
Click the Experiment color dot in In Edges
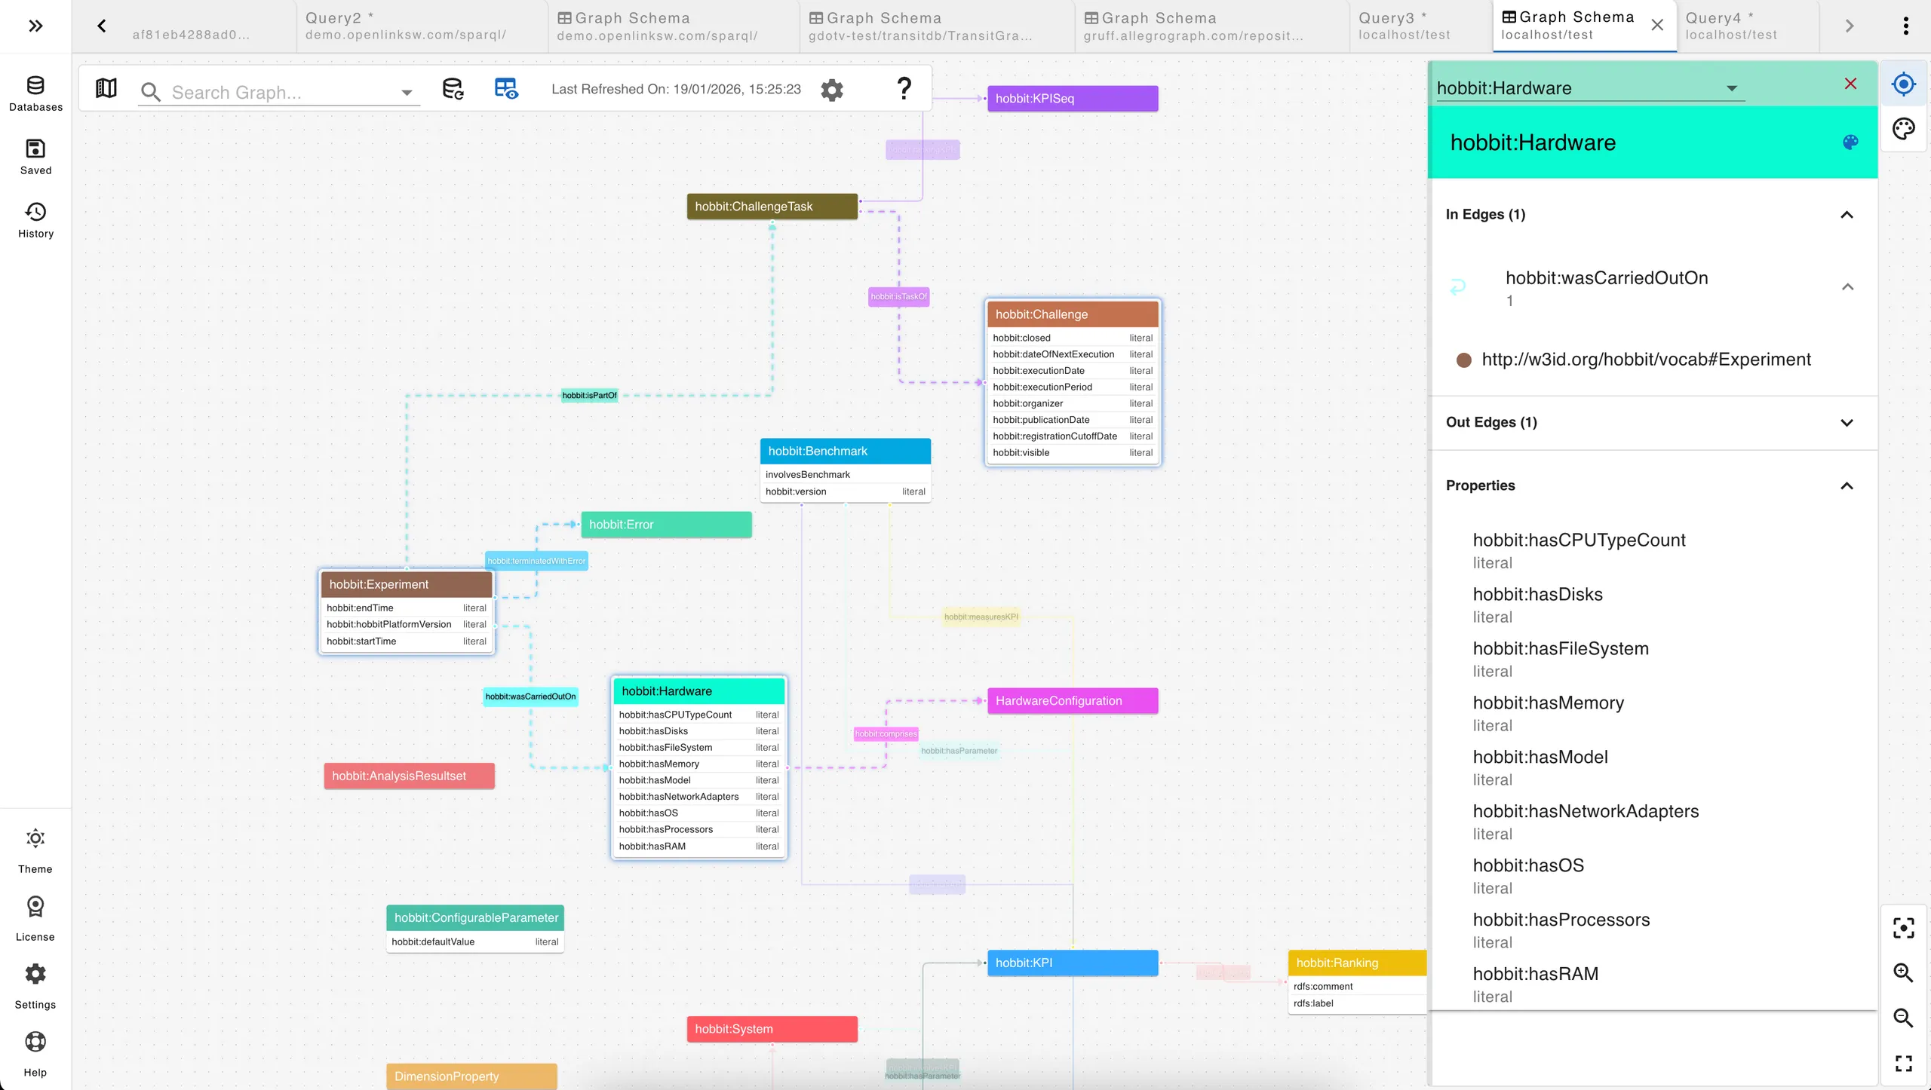[x=1464, y=360]
